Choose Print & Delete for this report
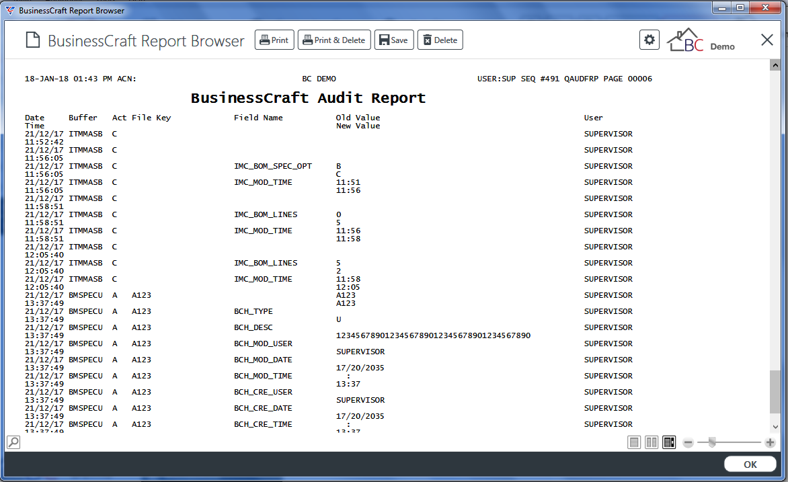 click(x=334, y=40)
